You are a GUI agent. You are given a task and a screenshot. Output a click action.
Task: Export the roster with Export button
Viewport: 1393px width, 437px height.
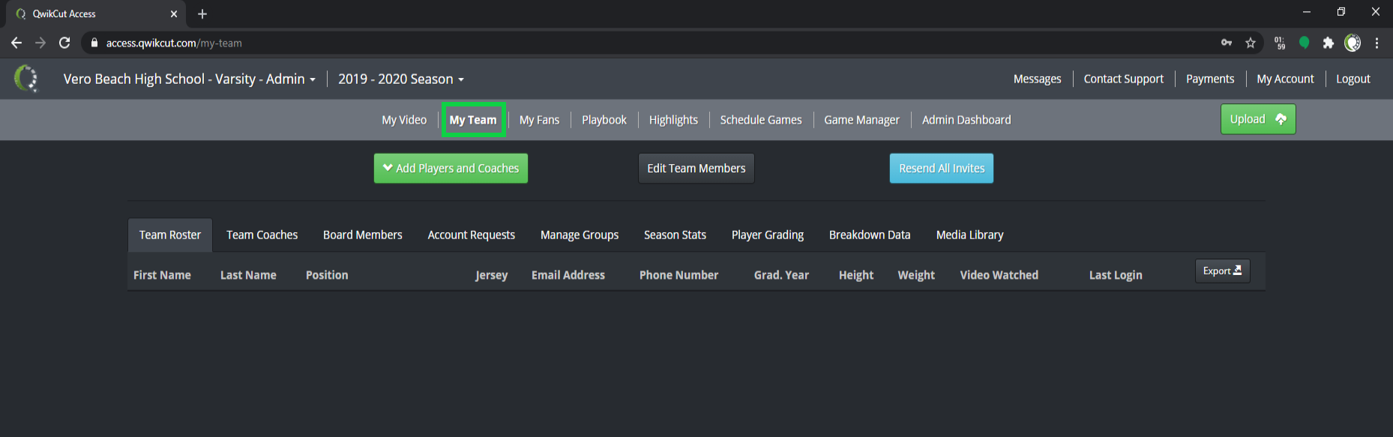coord(1222,271)
